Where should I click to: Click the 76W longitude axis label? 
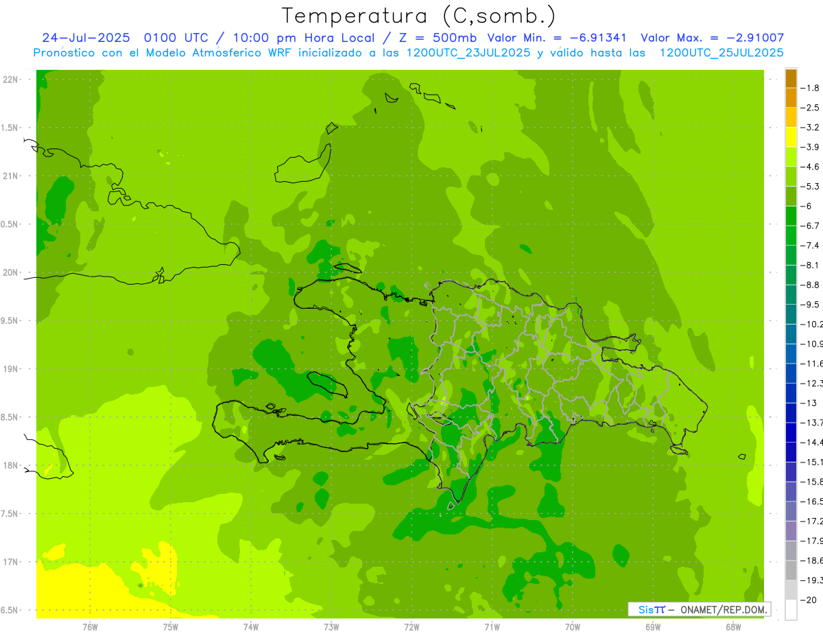click(x=90, y=626)
